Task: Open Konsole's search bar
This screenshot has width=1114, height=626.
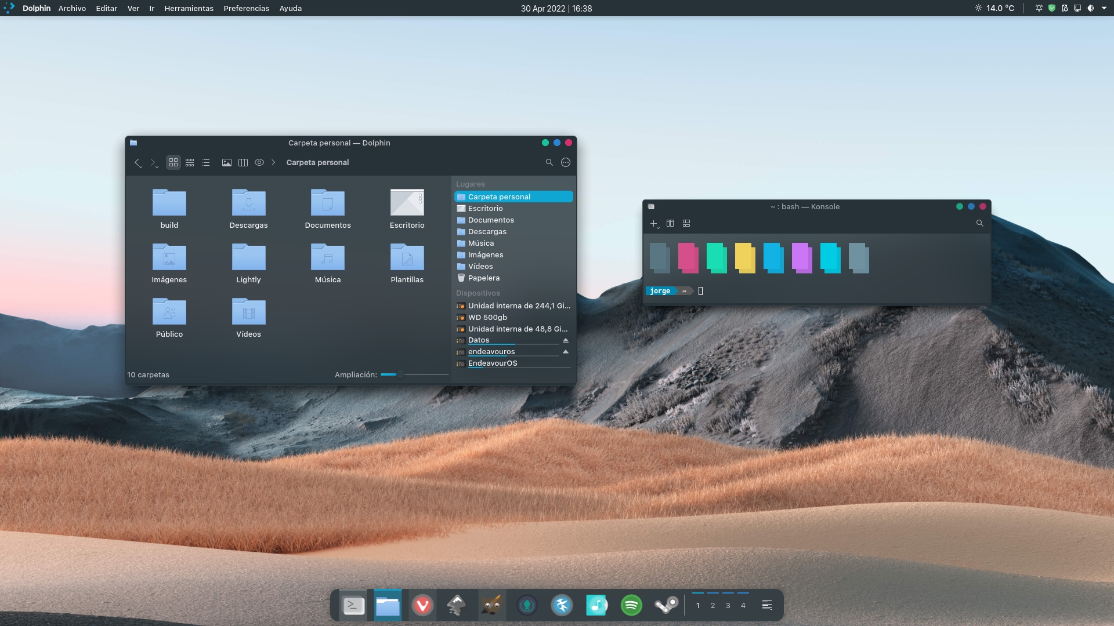Action: pyautogui.click(x=980, y=223)
